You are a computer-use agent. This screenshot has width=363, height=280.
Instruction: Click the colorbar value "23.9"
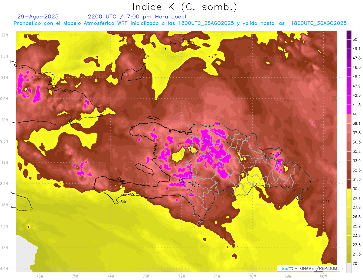(x=357, y=236)
